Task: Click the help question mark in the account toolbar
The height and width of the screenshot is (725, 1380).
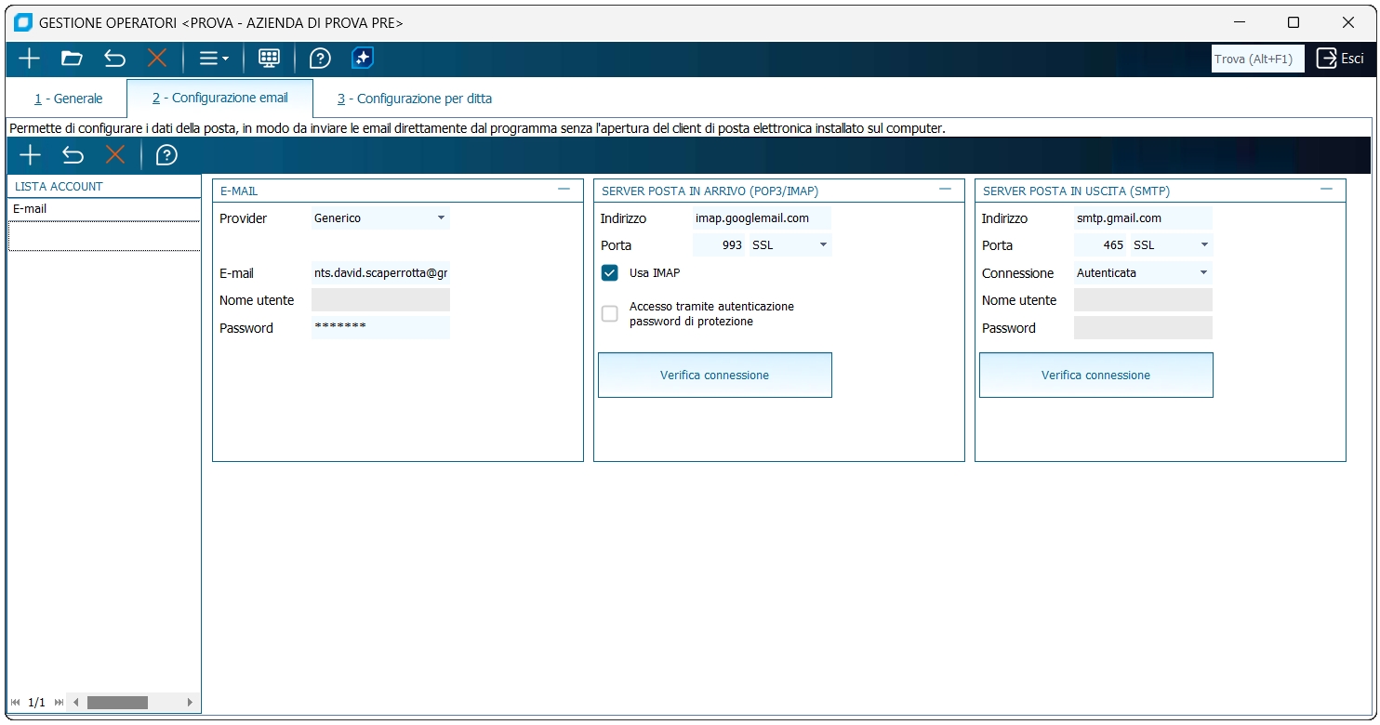Action: pyautogui.click(x=166, y=155)
